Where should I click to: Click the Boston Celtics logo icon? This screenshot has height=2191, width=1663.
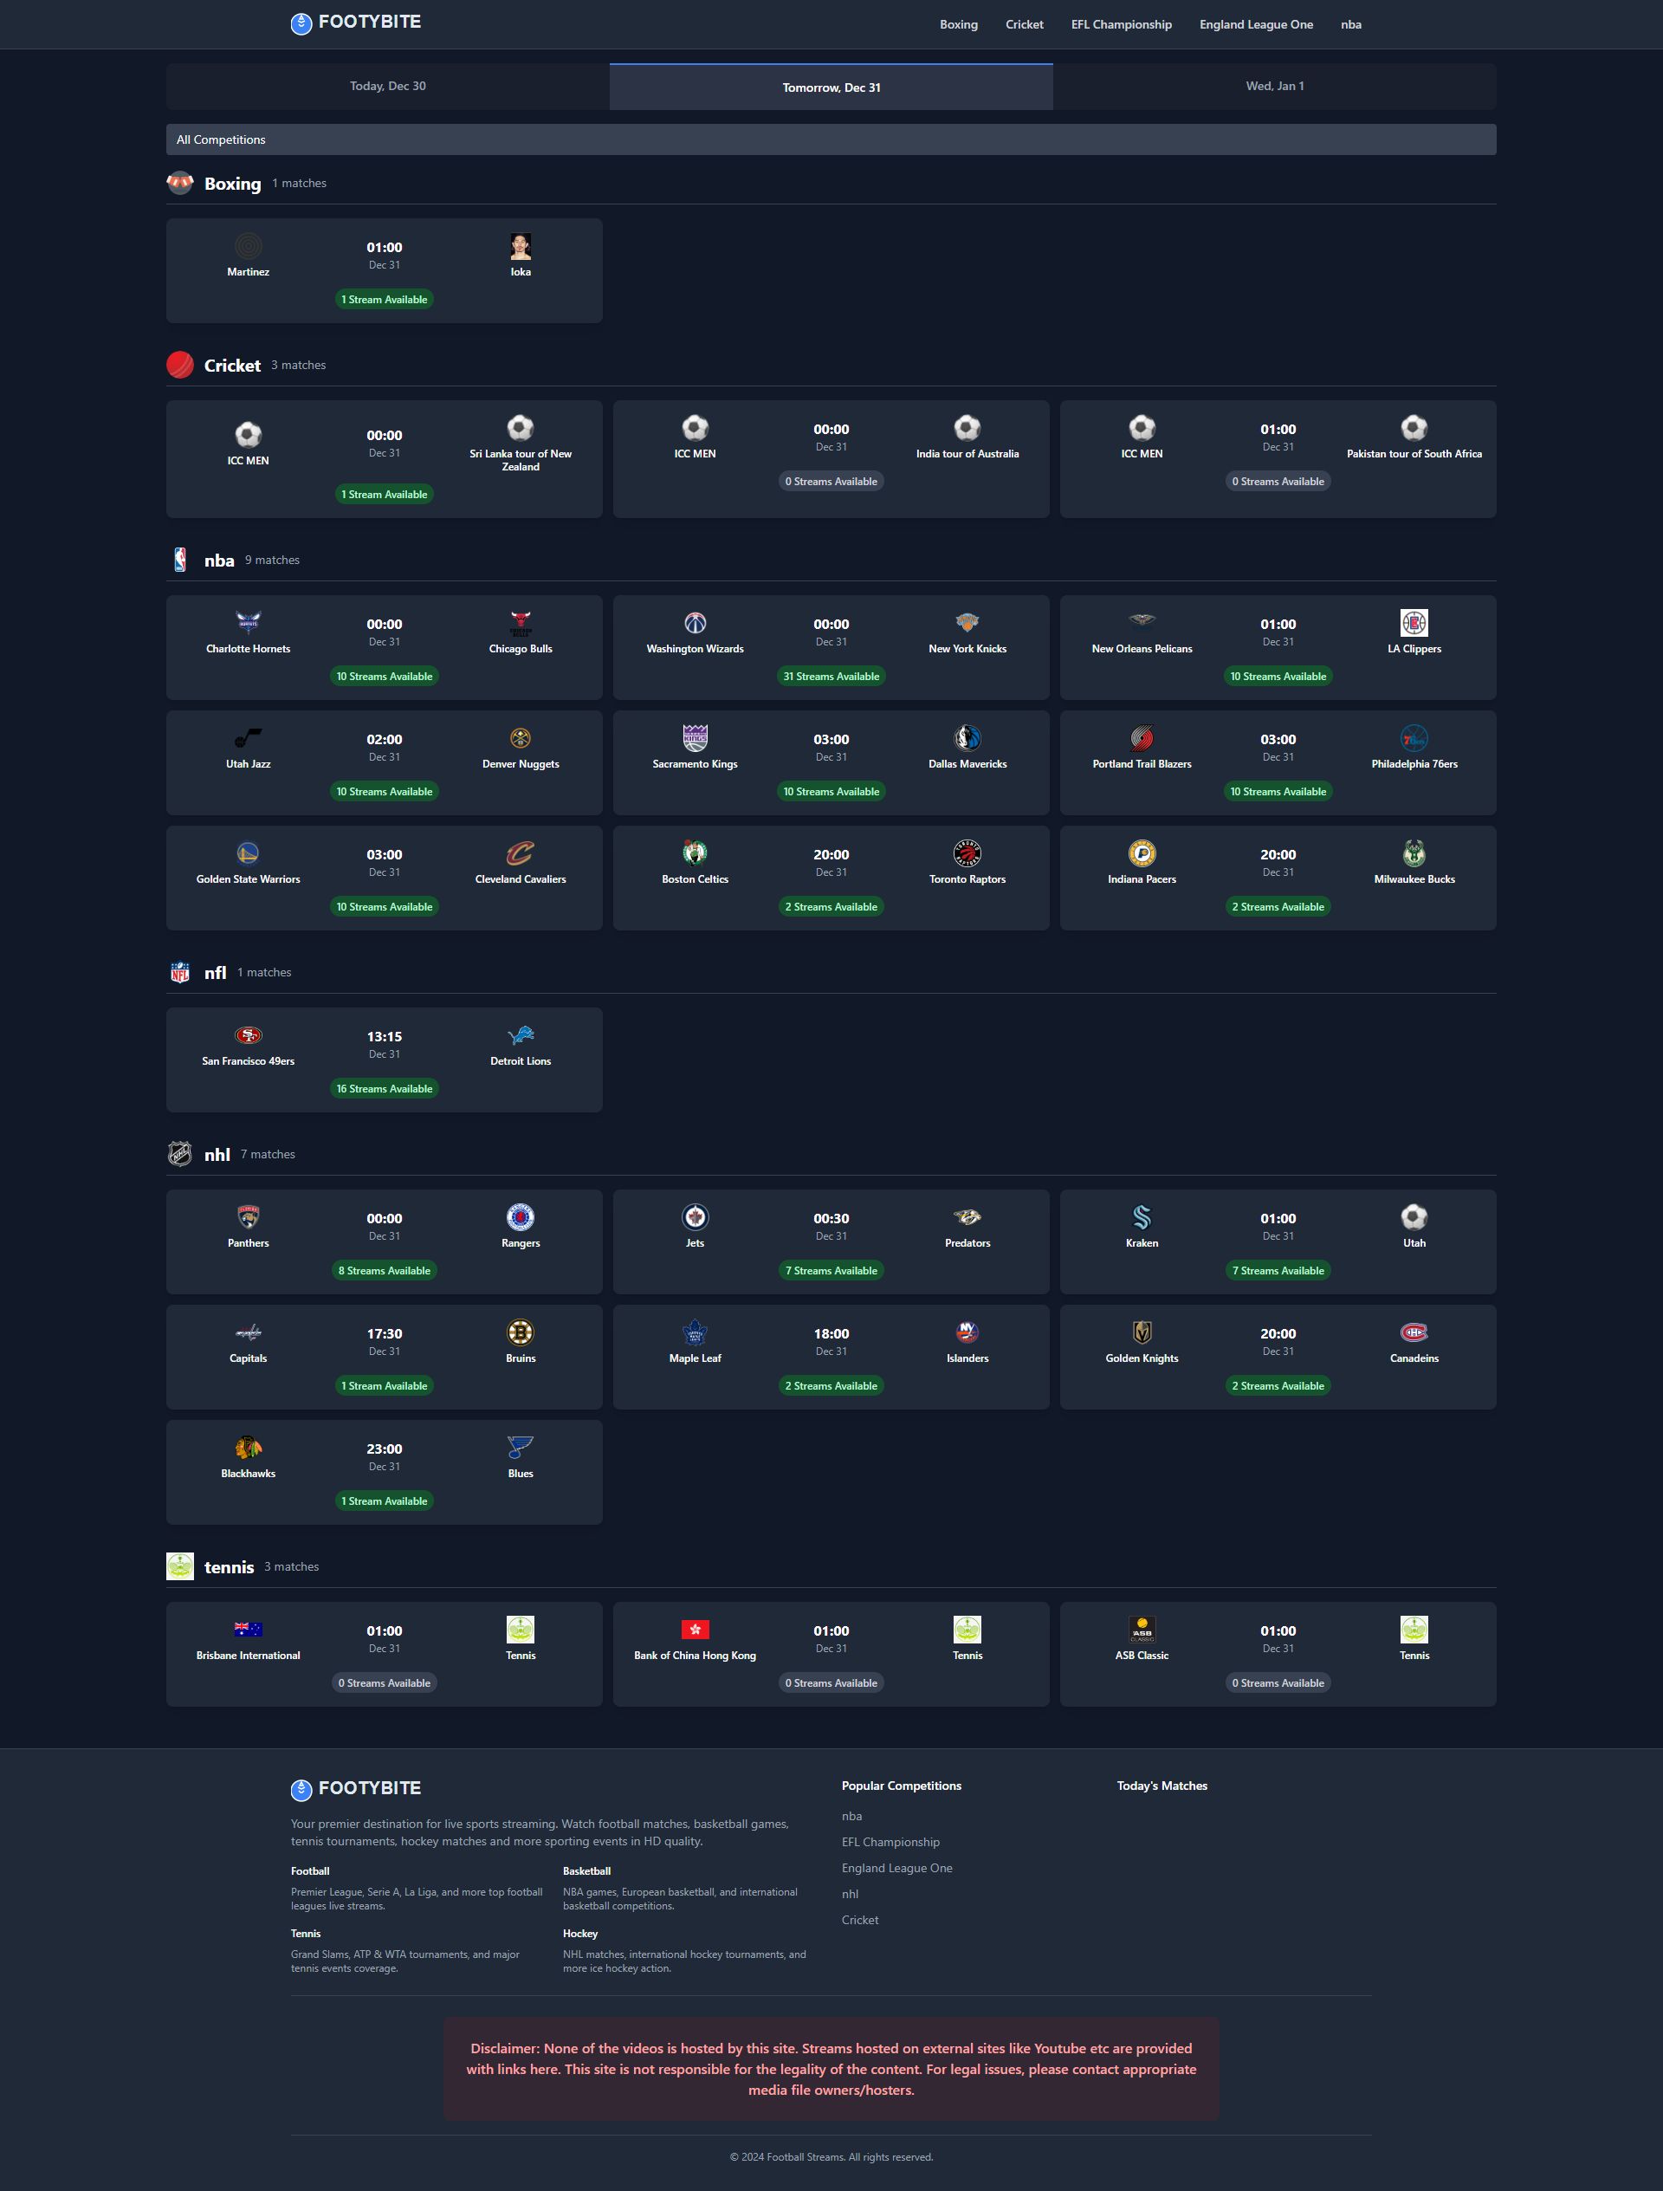[x=695, y=852]
